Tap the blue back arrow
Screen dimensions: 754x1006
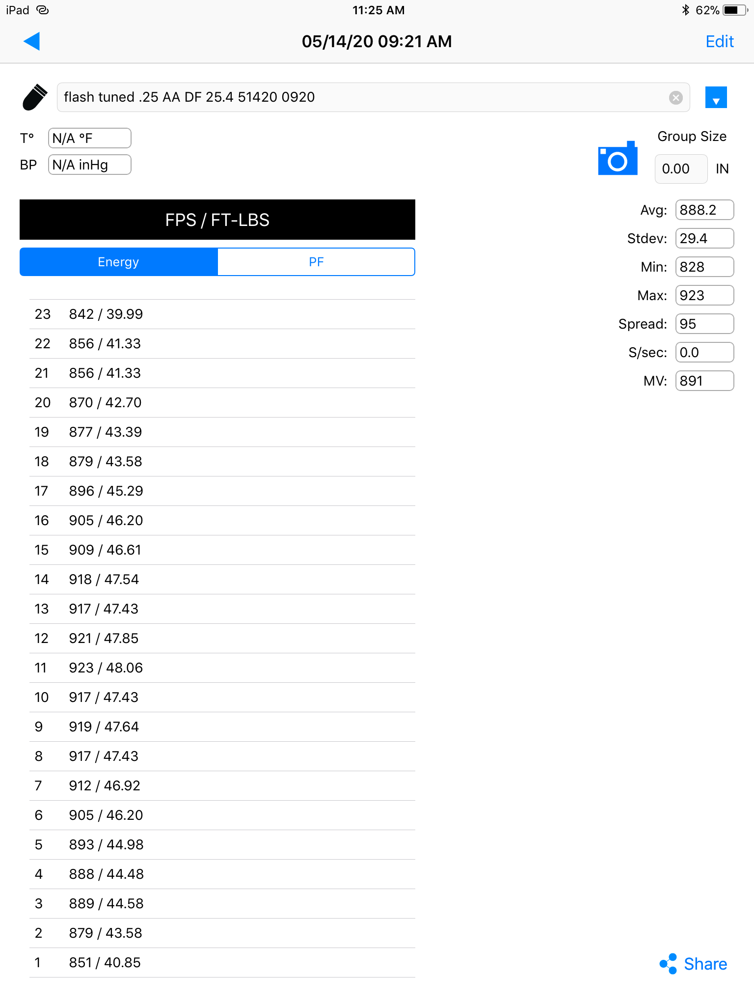tap(31, 41)
